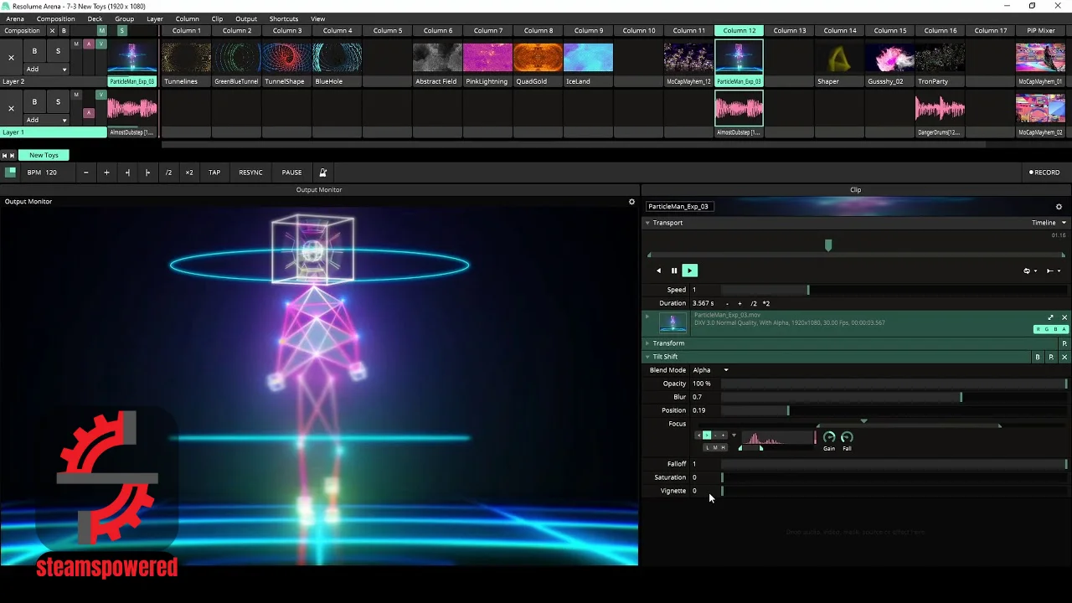This screenshot has width=1072, height=603.
Task: Nudge BPM forward icon
Action: tap(147, 173)
